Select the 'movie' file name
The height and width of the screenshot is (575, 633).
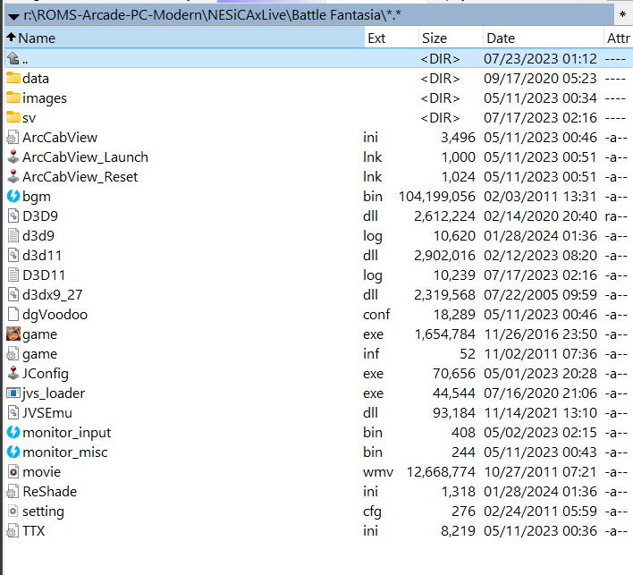pyautogui.click(x=42, y=471)
